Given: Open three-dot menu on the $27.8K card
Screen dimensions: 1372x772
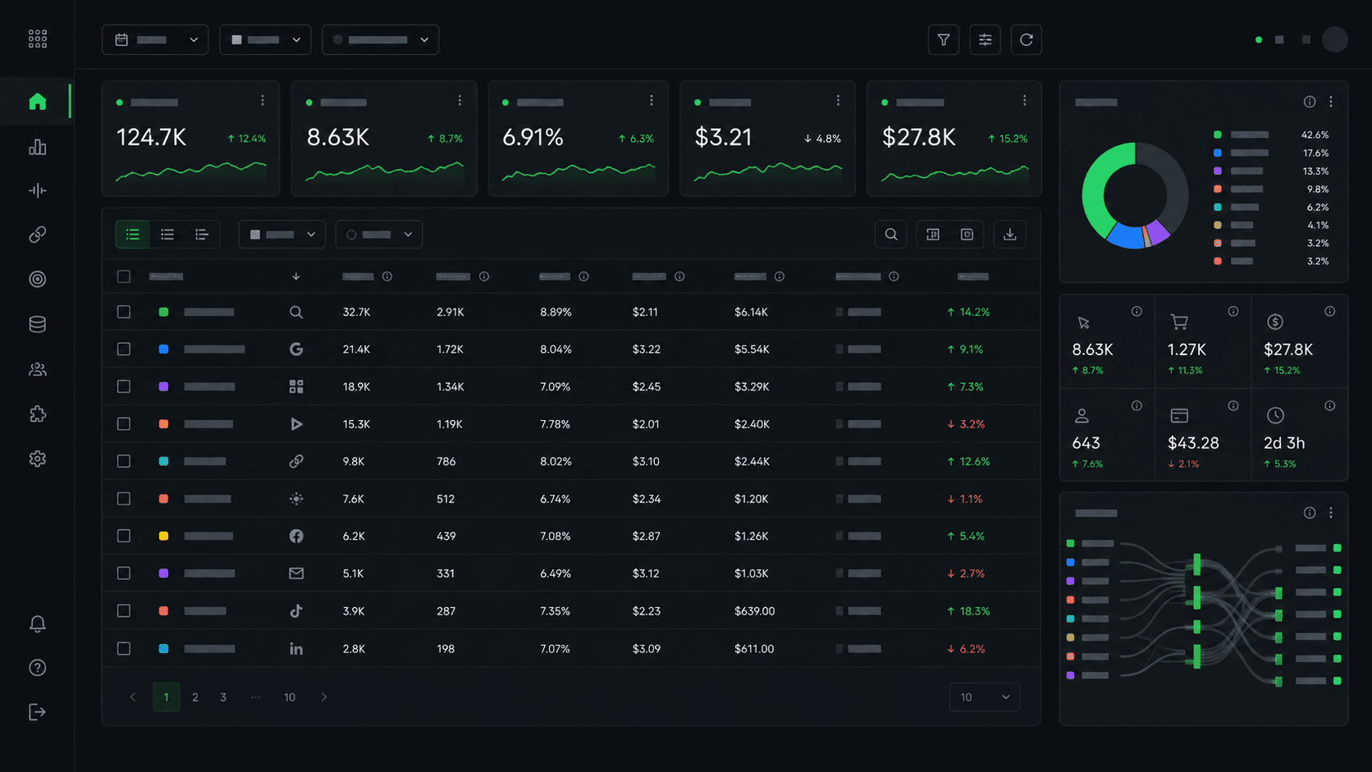Looking at the screenshot, I should coord(1024,101).
